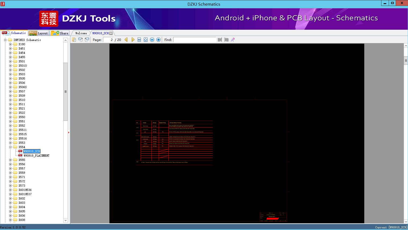Viewport: 408px width, 230px height.
Task: Zoom in with the plus icon
Action: pos(159,40)
